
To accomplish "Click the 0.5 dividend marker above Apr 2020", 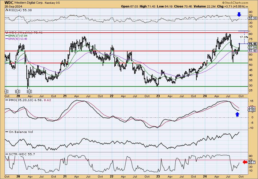I will coord(29,91).
